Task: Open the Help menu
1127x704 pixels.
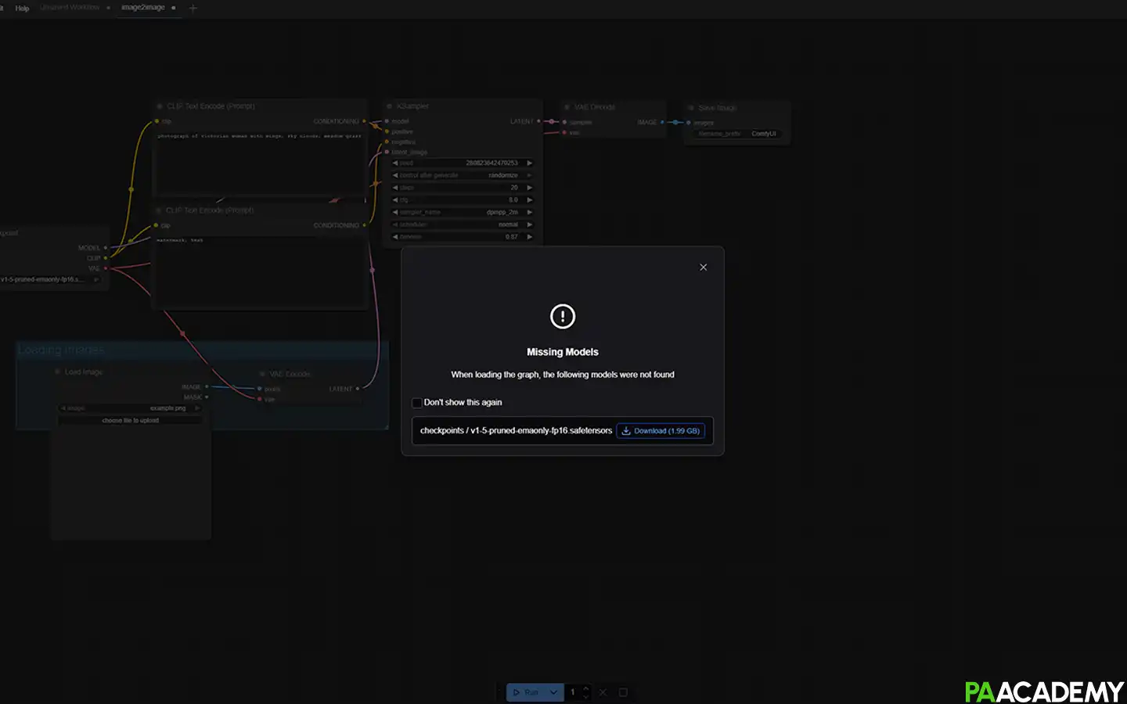Action: pos(22,8)
